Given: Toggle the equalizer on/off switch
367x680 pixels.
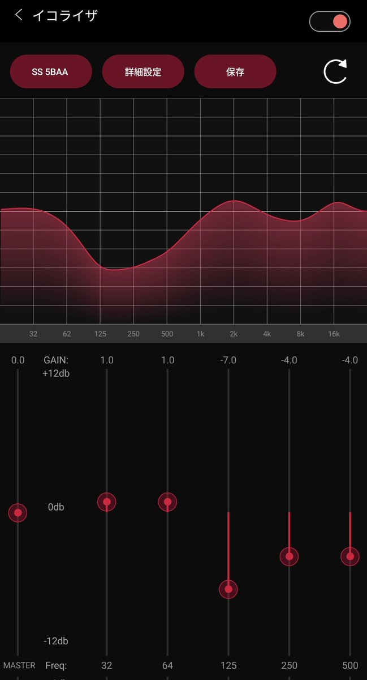Looking at the screenshot, I should 330,22.
